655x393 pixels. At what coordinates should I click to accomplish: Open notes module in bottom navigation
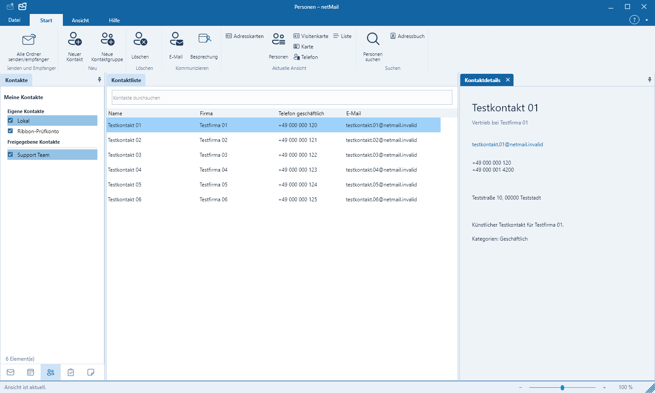pos(91,372)
